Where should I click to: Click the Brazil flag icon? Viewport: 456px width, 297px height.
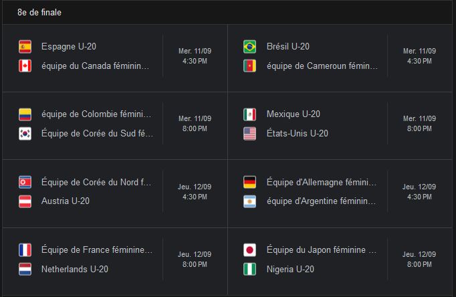(250, 47)
